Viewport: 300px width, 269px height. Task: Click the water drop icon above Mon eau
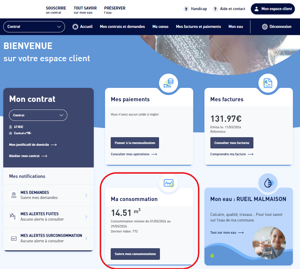click(268, 183)
